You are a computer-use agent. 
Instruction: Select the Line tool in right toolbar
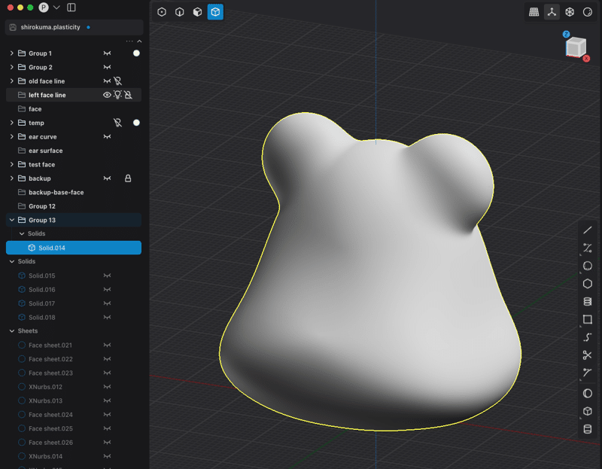(587, 230)
